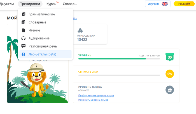Select Разговорная речь menu item
The width and height of the screenshot is (196, 114).
(x=45, y=46)
